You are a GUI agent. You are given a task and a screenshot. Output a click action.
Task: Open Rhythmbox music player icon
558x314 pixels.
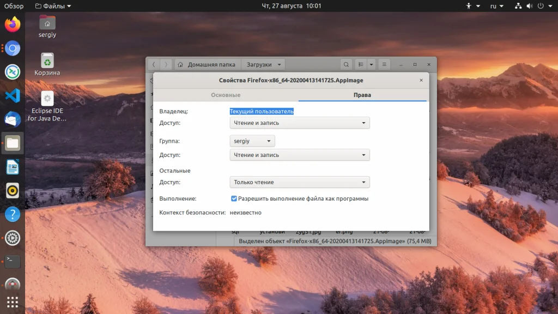[13, 190]
